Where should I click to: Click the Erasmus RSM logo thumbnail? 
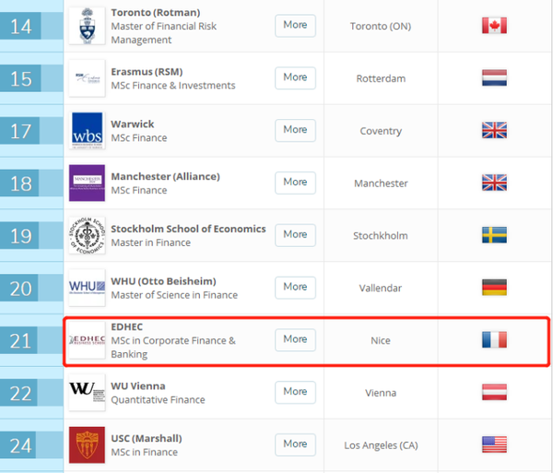87,77
